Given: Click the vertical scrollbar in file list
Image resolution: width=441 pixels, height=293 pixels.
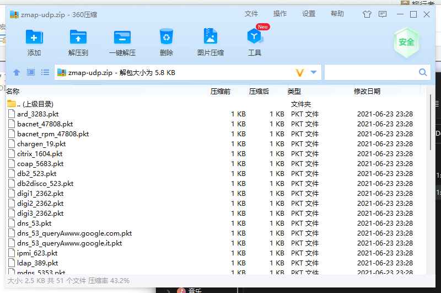Looking at the screenshot, I should (431, 121).
